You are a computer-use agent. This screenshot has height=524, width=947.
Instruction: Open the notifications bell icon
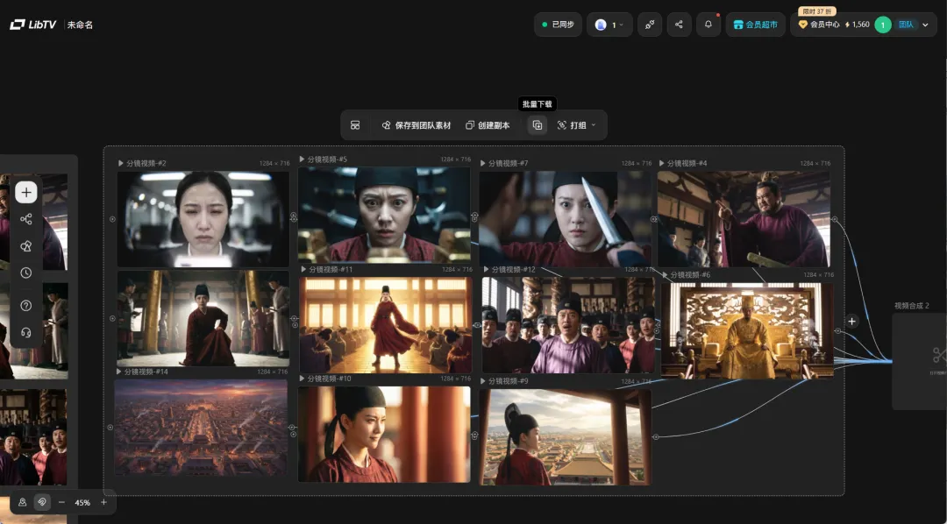tap(708, 25)
